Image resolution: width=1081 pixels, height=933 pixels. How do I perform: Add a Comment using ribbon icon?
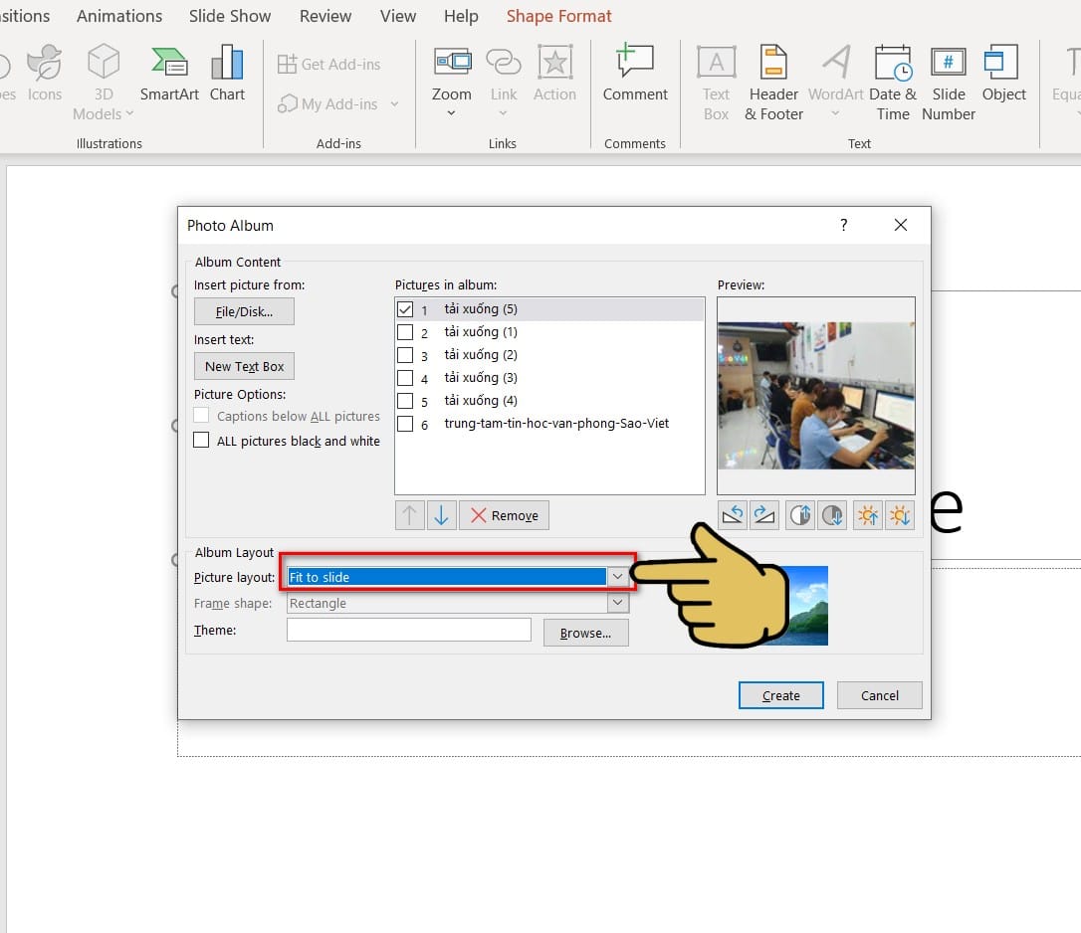[635, 75]
